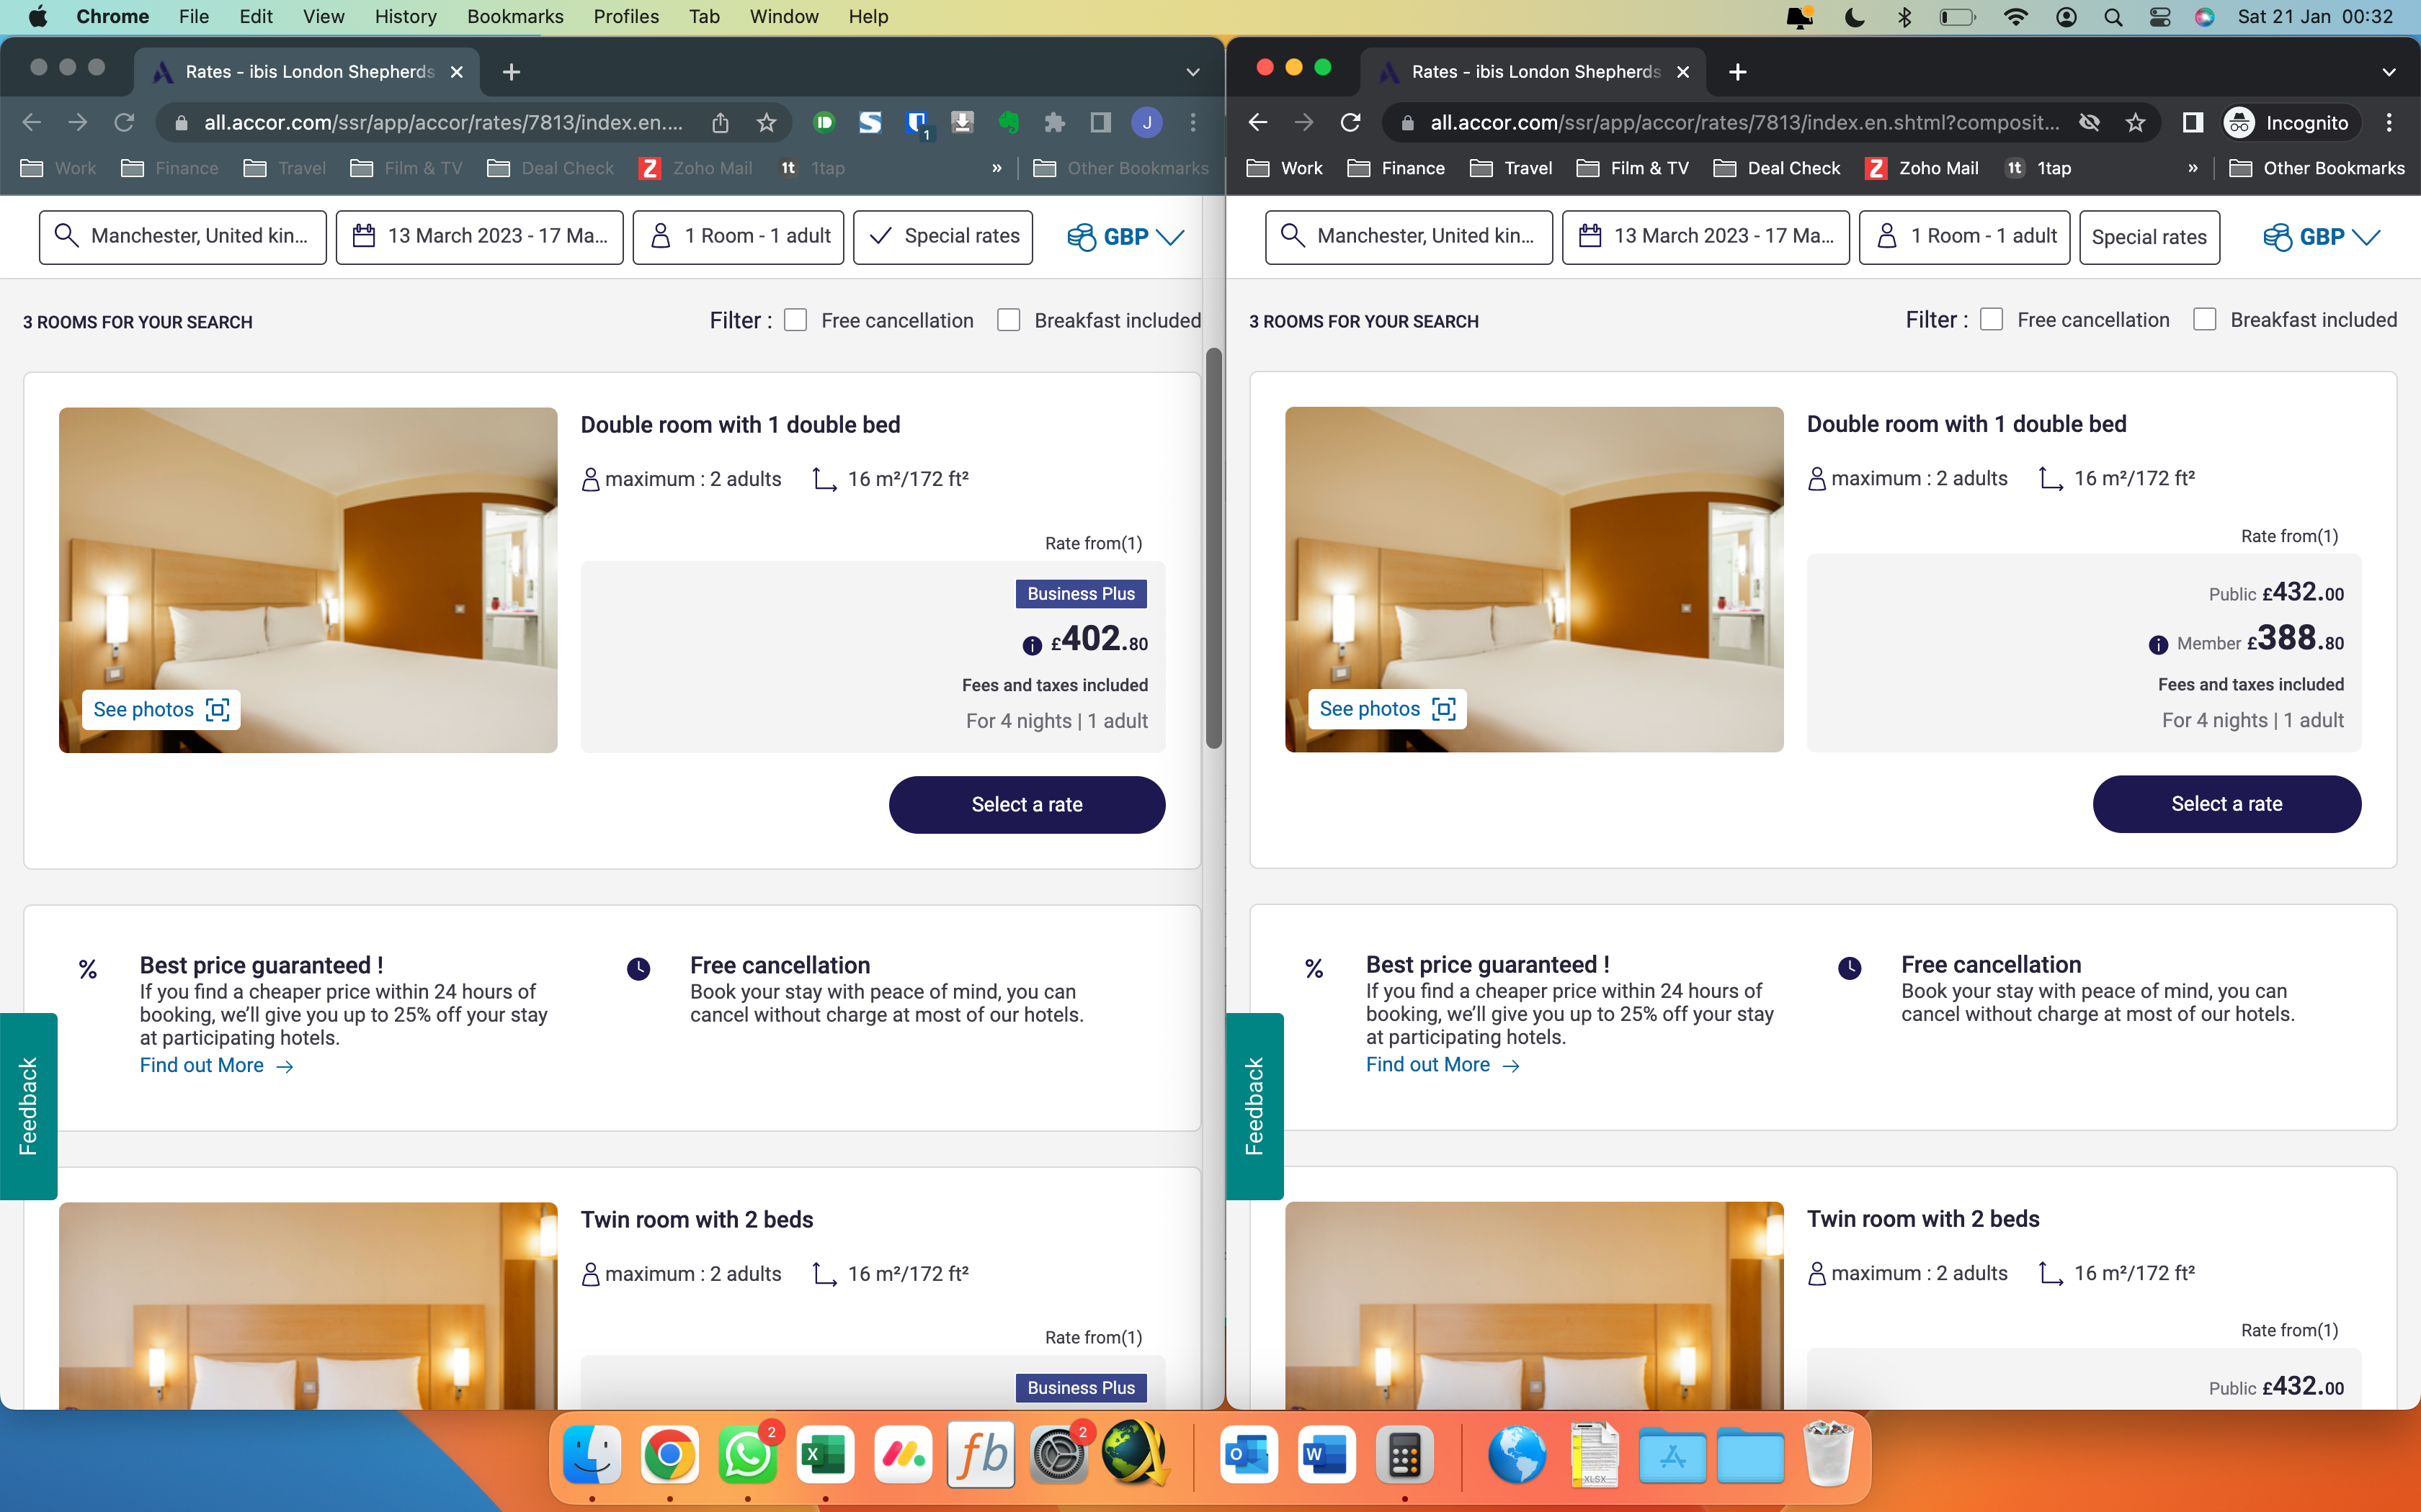Open the Trash in the Dock
Image resolution: width=2421 pixels, height=1512 pixels.
coord(1828,1455)
